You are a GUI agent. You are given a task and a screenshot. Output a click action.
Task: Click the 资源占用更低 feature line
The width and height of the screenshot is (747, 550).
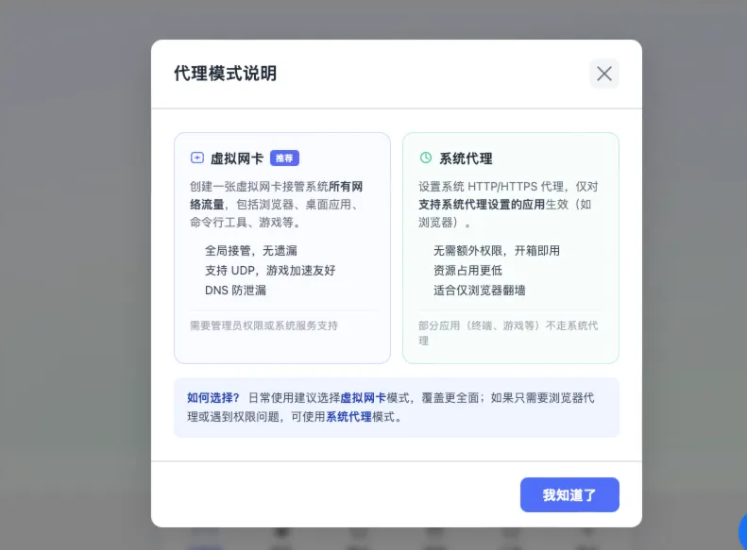click(467, 270)
